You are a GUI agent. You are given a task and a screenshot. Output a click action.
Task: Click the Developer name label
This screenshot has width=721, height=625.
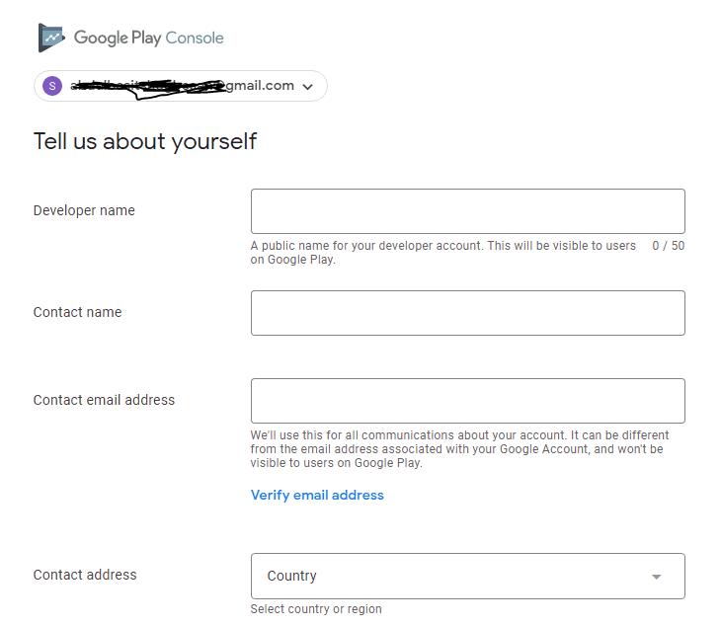(x=84, y=210)
